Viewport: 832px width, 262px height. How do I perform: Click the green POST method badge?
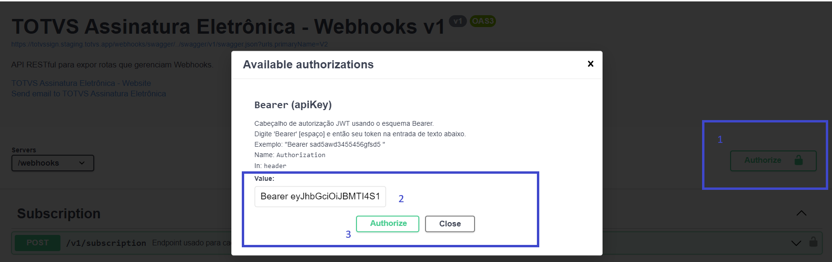(38, 243)
